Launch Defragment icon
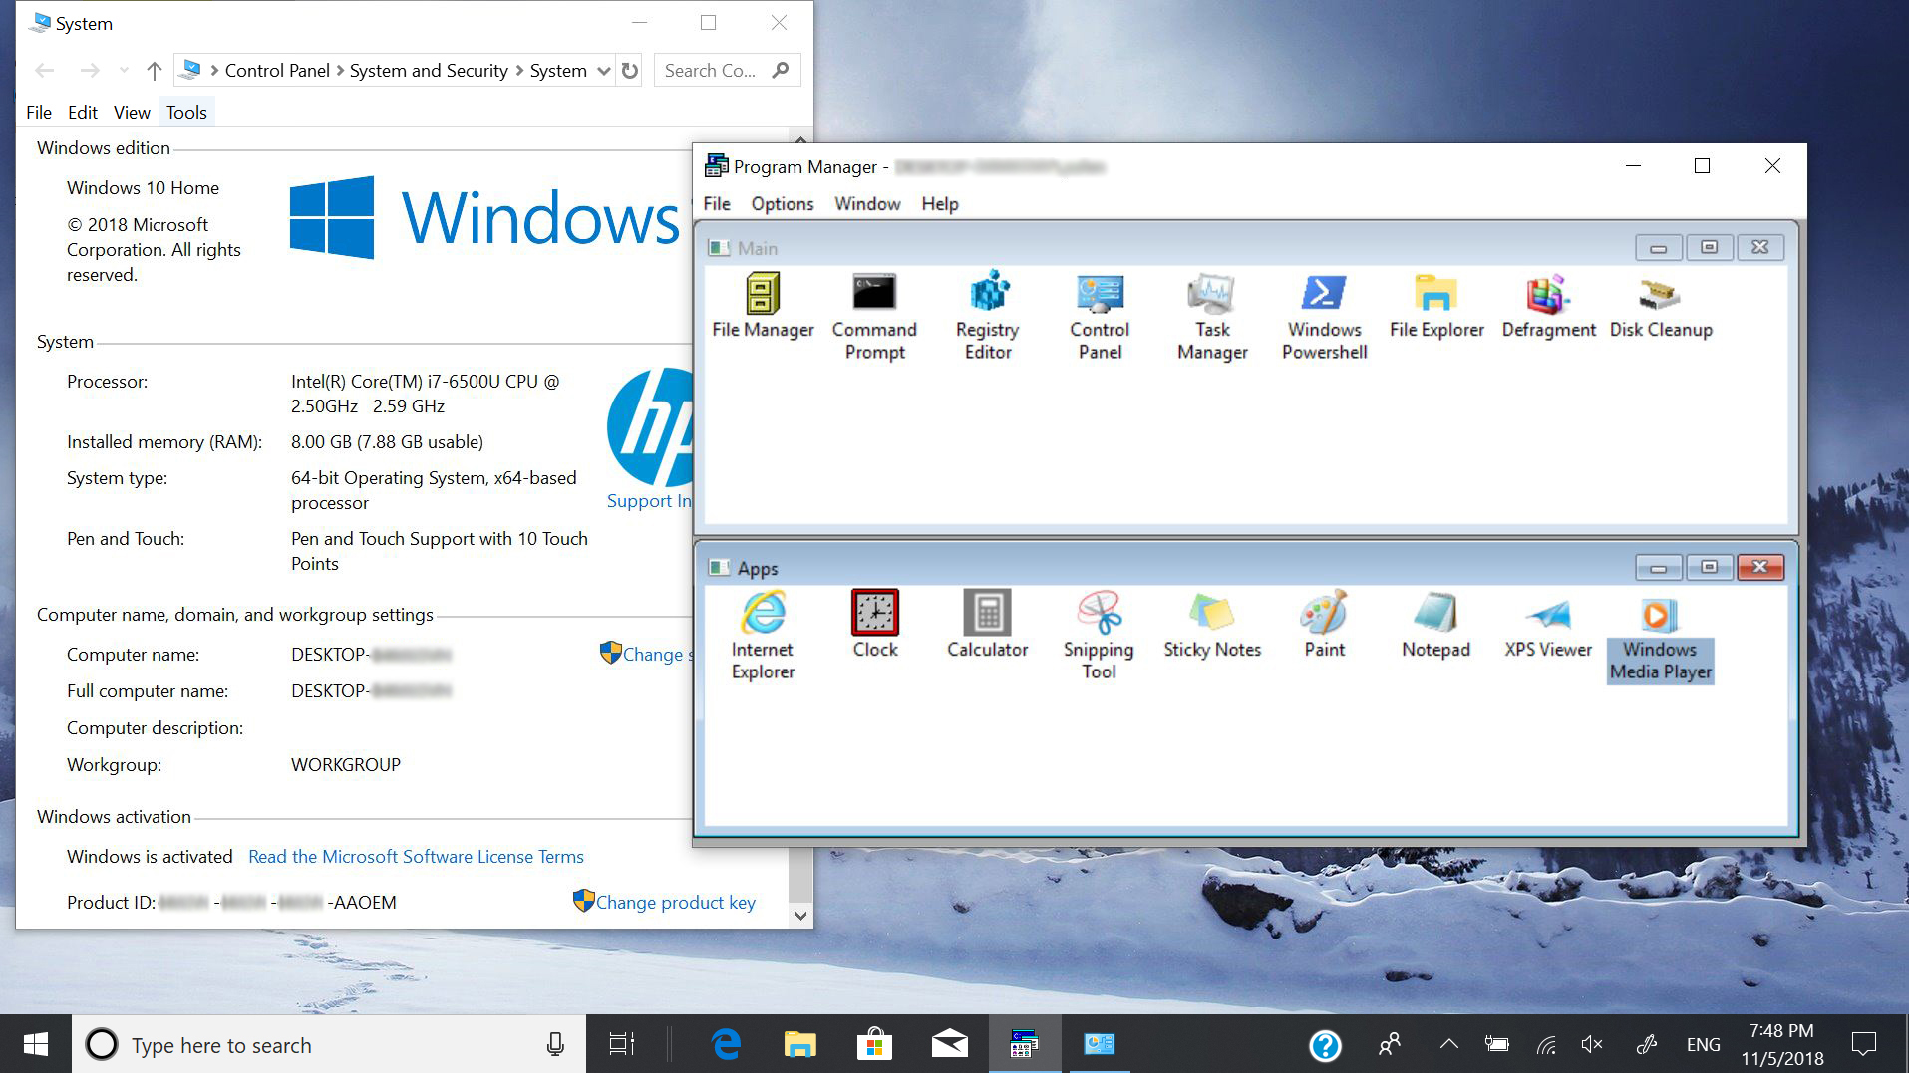 click(1548, 306)
